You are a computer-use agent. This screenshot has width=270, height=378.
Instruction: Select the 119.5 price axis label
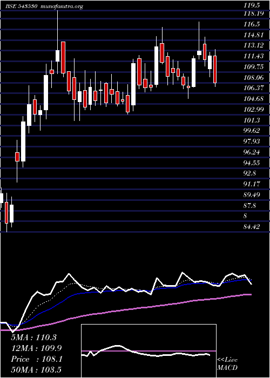click(252, 5)
